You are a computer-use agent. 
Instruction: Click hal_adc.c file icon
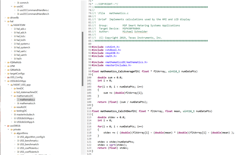pos(15,29)
